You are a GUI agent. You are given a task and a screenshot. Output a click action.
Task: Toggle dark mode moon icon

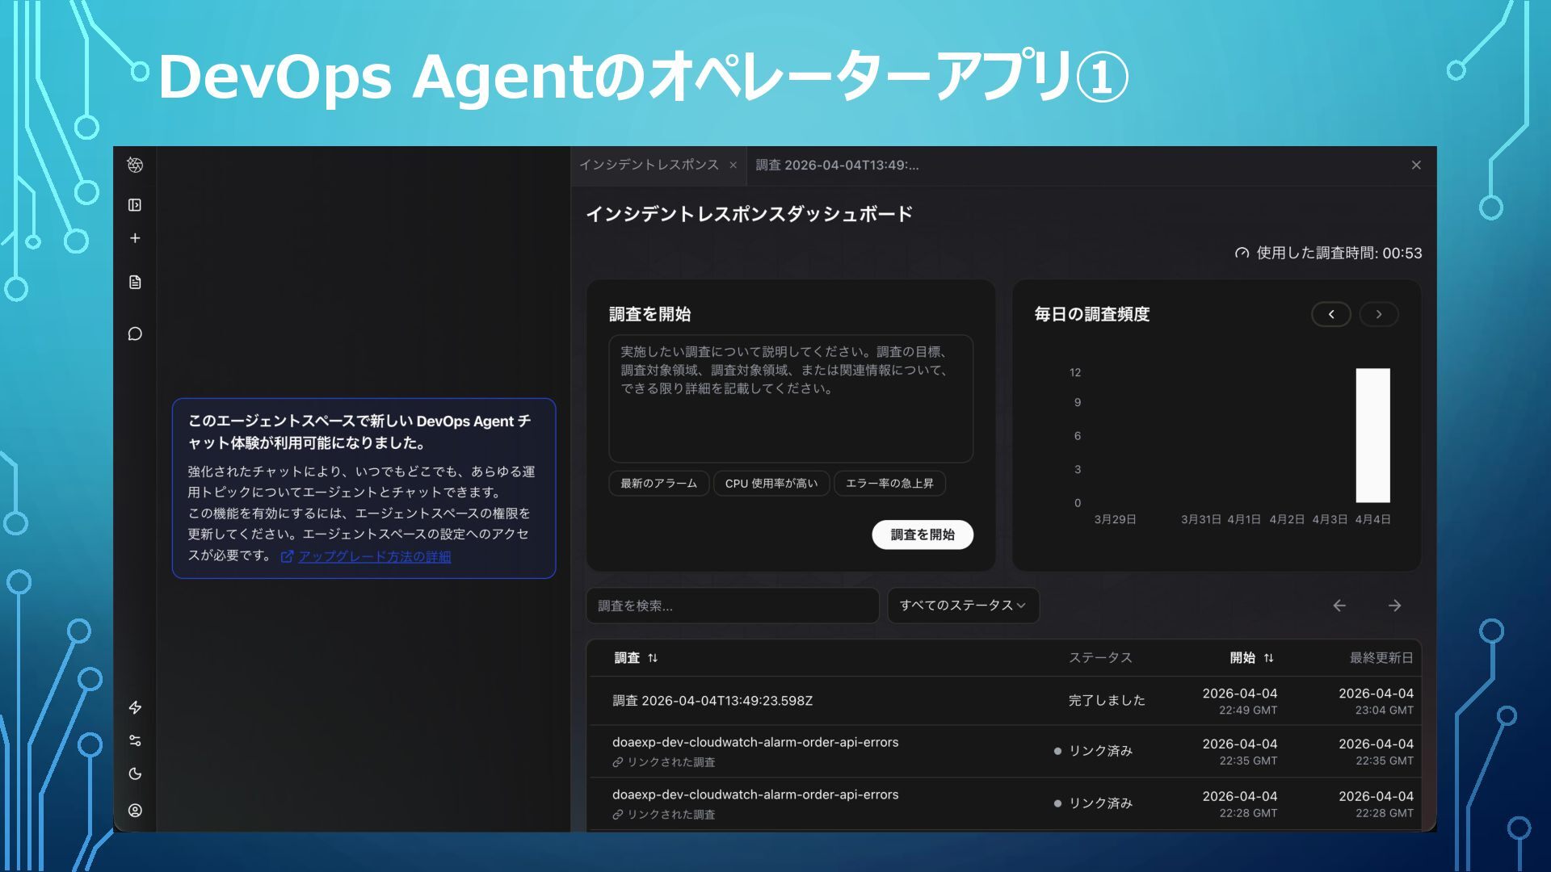pyautogui.click(x=135, y=773)
